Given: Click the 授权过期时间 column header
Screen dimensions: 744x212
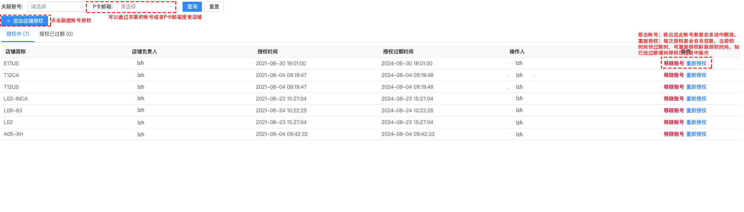Looking at the screenshot, I should point(398,52).
